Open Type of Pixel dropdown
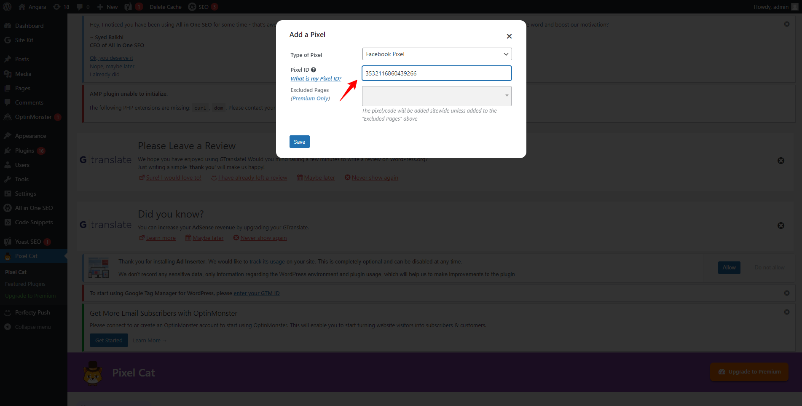 pyautogui.click(x=437, y=54)
